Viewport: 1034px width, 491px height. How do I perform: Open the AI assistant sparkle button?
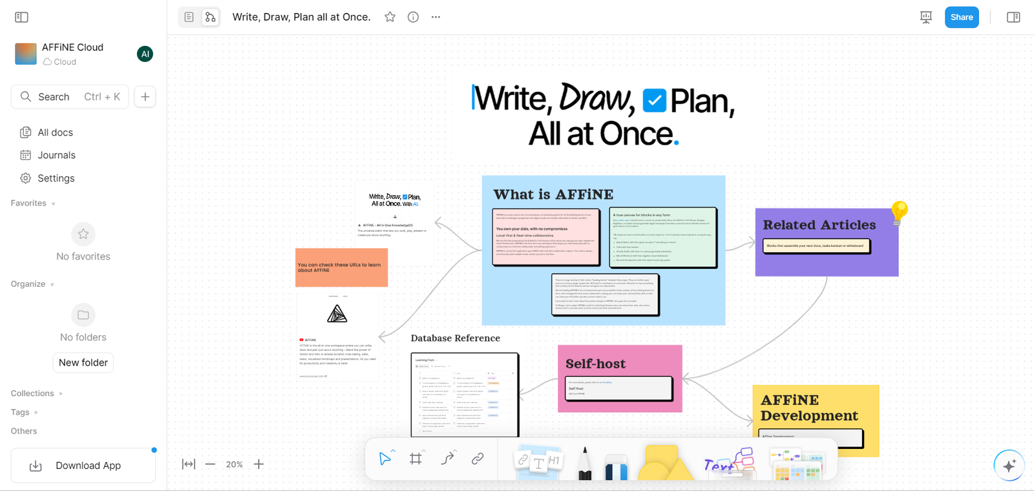(x=1009, y=465)
